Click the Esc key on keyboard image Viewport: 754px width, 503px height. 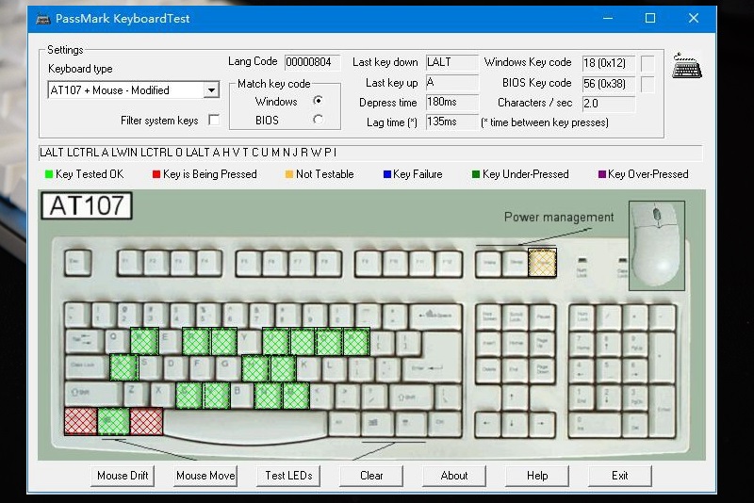[78, 262]
